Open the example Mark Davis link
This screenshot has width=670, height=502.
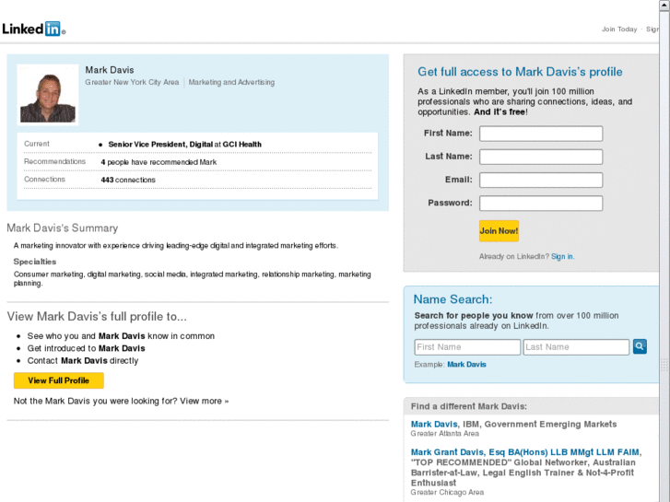466,365
